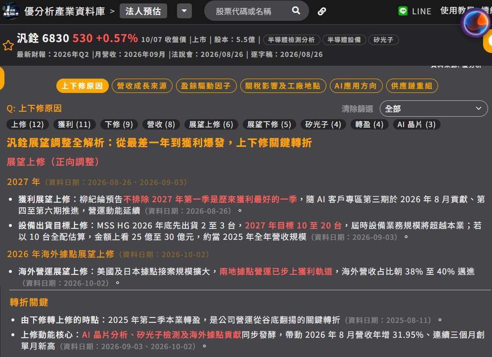The height and width of the screenshot is (357, 492).
Task: Click the orange left edge side tab
Action: 2,78
